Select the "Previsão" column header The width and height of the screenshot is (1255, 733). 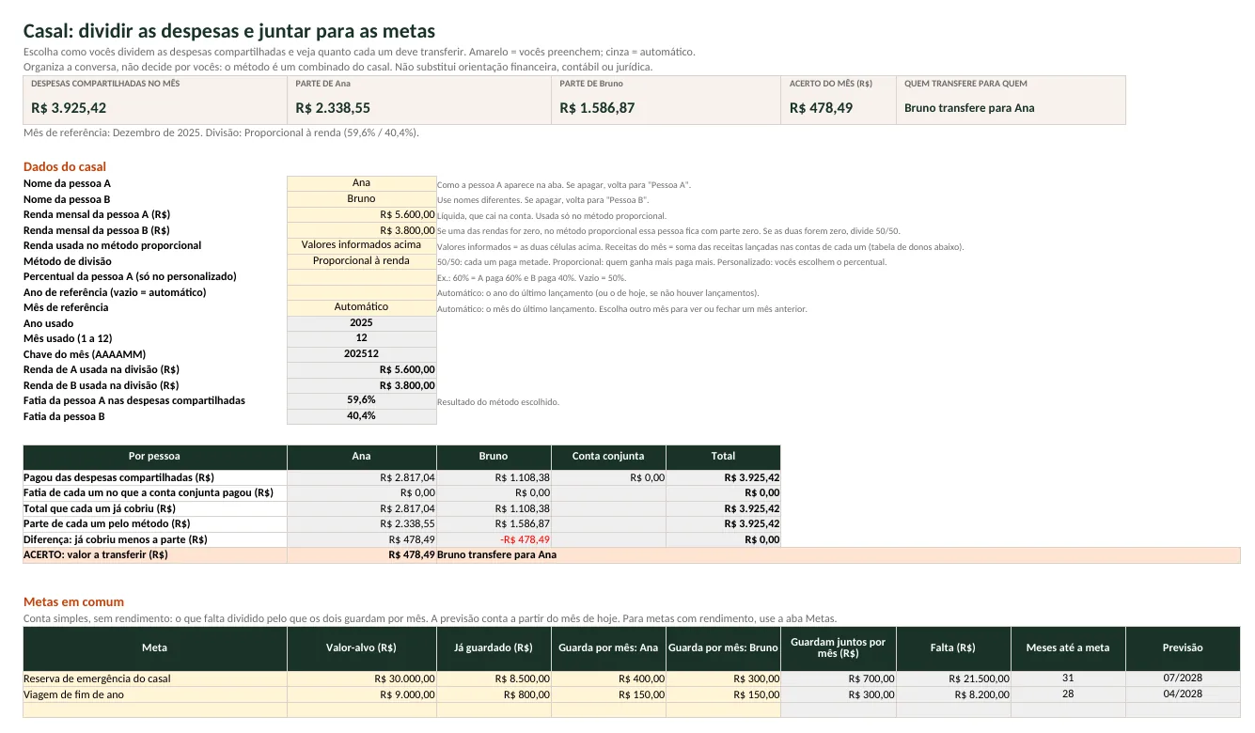coord(1183,648)
